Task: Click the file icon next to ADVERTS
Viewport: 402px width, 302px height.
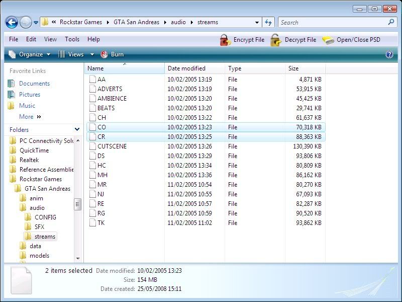Action: click(92, 89)
